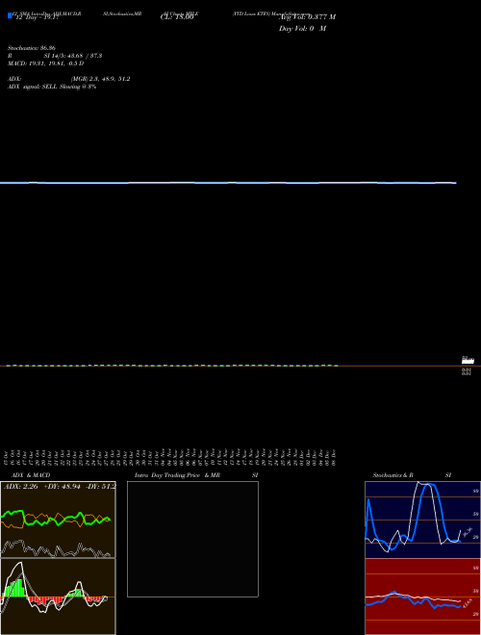The height and width of the screenshot is (635, 481).
Task: Click the 'ADX: 2.26' value in ADX panel
Action: tap(20, 487)
